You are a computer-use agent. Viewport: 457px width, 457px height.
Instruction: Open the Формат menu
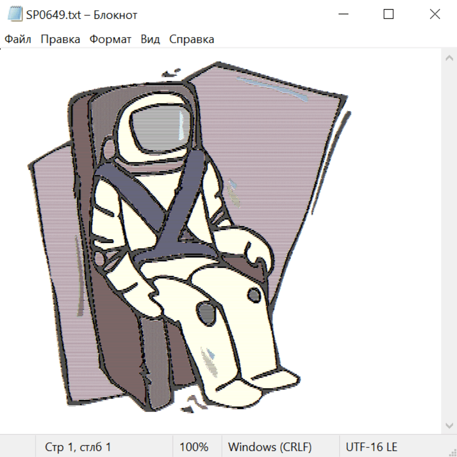point(110,40)
